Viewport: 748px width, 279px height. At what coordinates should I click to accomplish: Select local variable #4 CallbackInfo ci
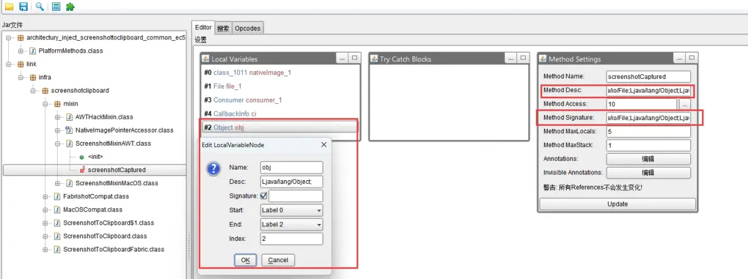(x=279, y=114)
